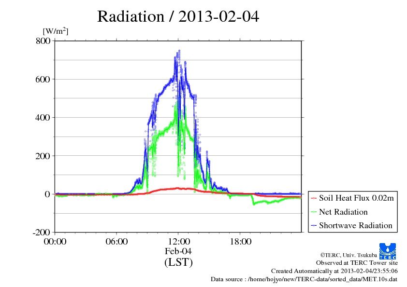Click the TERC logo icon
The image size is (407, 287).
tap(388, 251)
